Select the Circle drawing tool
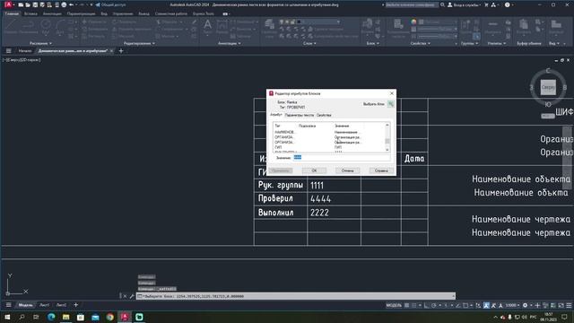Viewport: 574px width, 323px height. click(46, 26)
